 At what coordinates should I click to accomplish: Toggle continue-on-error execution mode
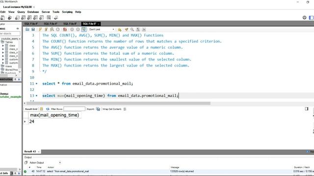click(x=65, y=29)
